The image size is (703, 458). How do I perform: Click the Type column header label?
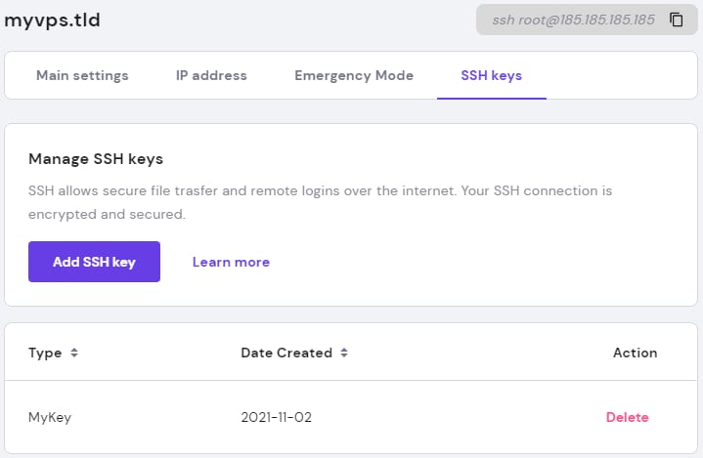pos(45,353)
